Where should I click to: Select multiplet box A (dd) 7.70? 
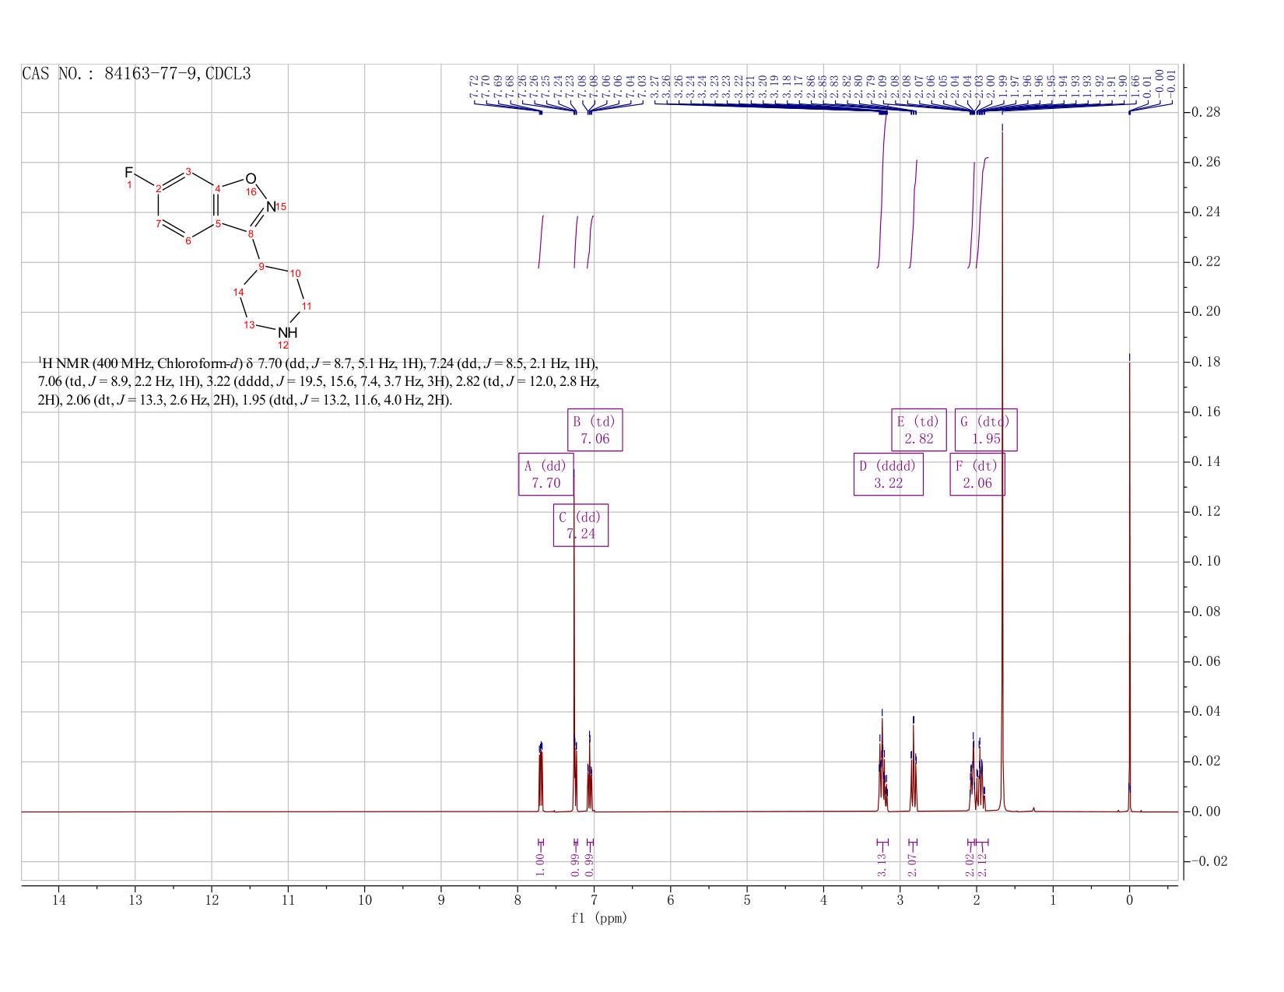[x=546, y=475]
